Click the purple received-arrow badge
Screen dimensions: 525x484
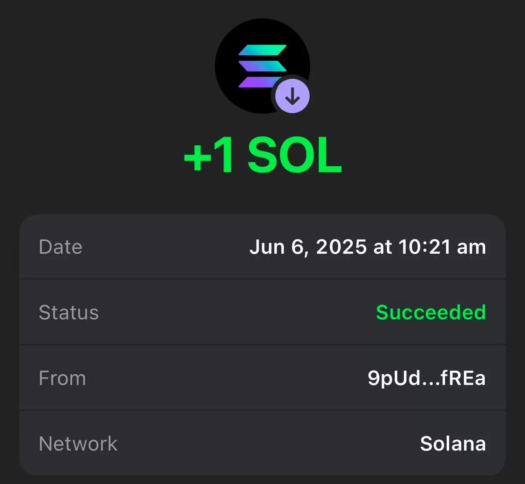point(292,97)
